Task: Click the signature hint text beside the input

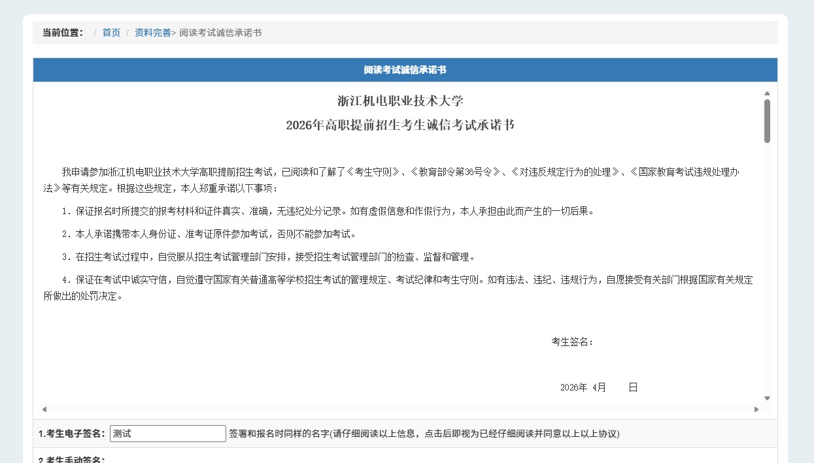Action: tap(424, 434)
